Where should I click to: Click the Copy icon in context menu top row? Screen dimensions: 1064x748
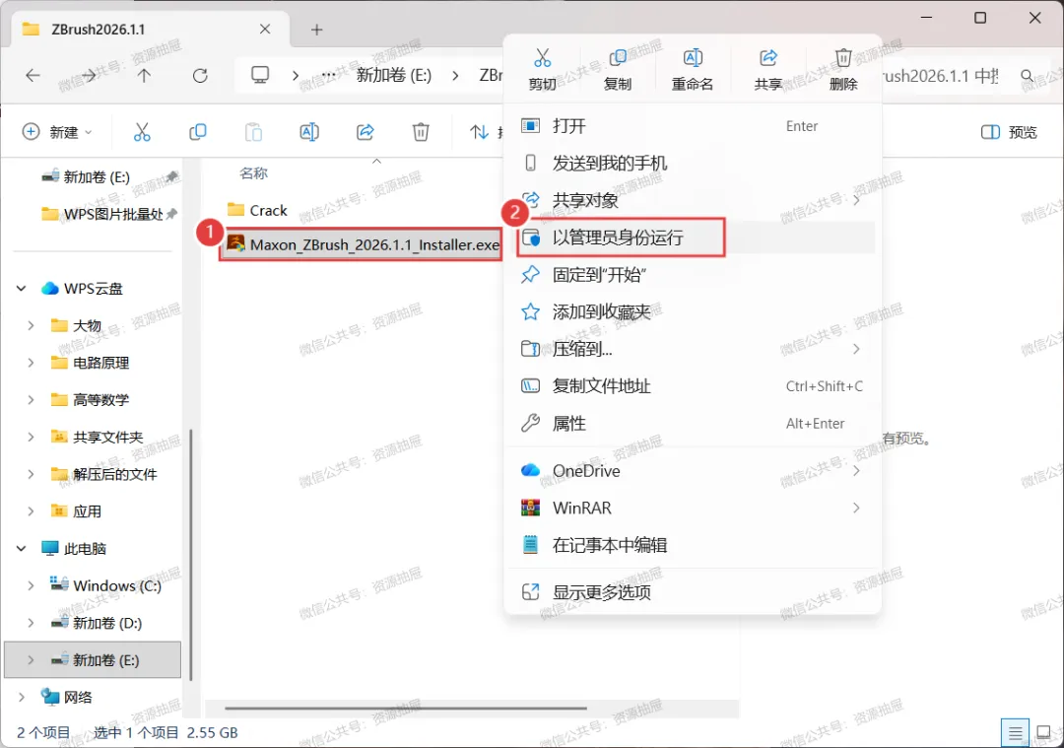point(618,58)
